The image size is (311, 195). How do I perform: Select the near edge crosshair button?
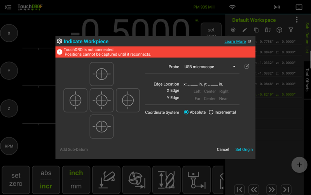[101, 126]
